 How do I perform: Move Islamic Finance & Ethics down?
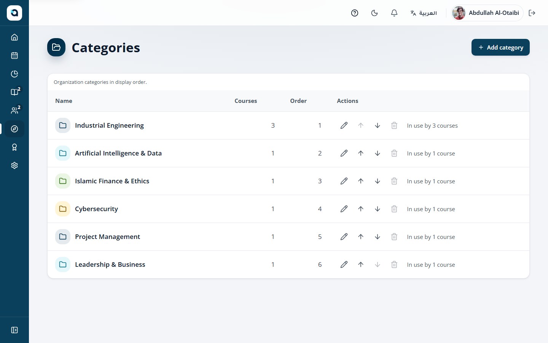tap(378, 181)
